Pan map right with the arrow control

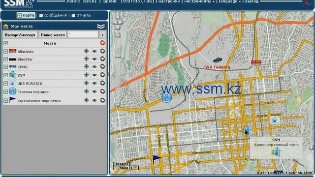point(120,22)
